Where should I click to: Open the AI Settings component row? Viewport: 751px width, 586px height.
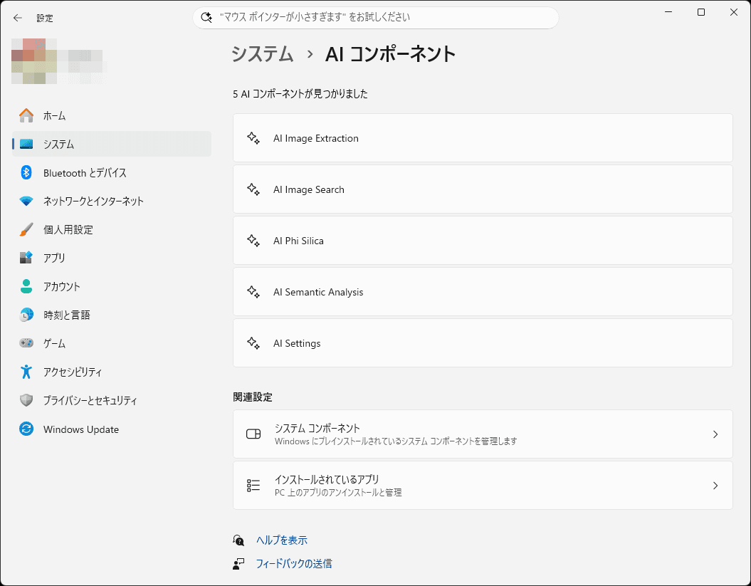483,343
